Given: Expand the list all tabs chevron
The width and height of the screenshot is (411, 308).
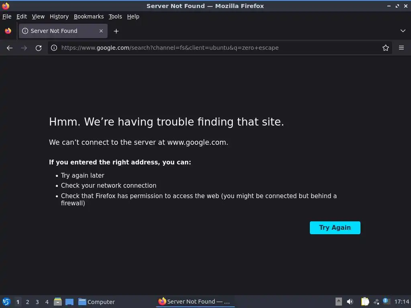Looking at the screenshot, I should coord(403,31).
